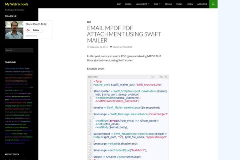This screenshot has width=240, height=160.
Task: Open code in new window icon
Action: click(165, 77)
